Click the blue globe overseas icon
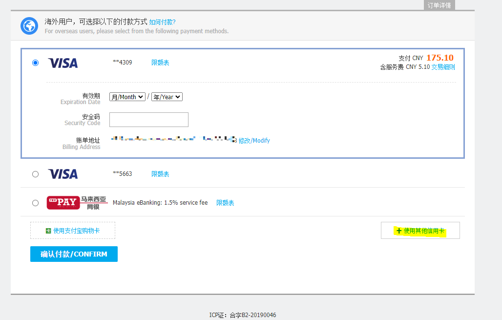 click(x=29, y=26)
